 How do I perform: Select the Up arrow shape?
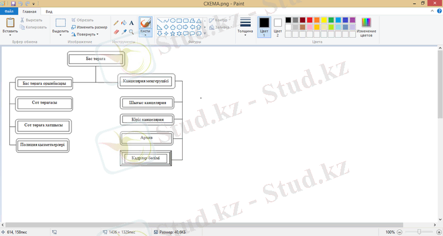[x=199, y=27]
